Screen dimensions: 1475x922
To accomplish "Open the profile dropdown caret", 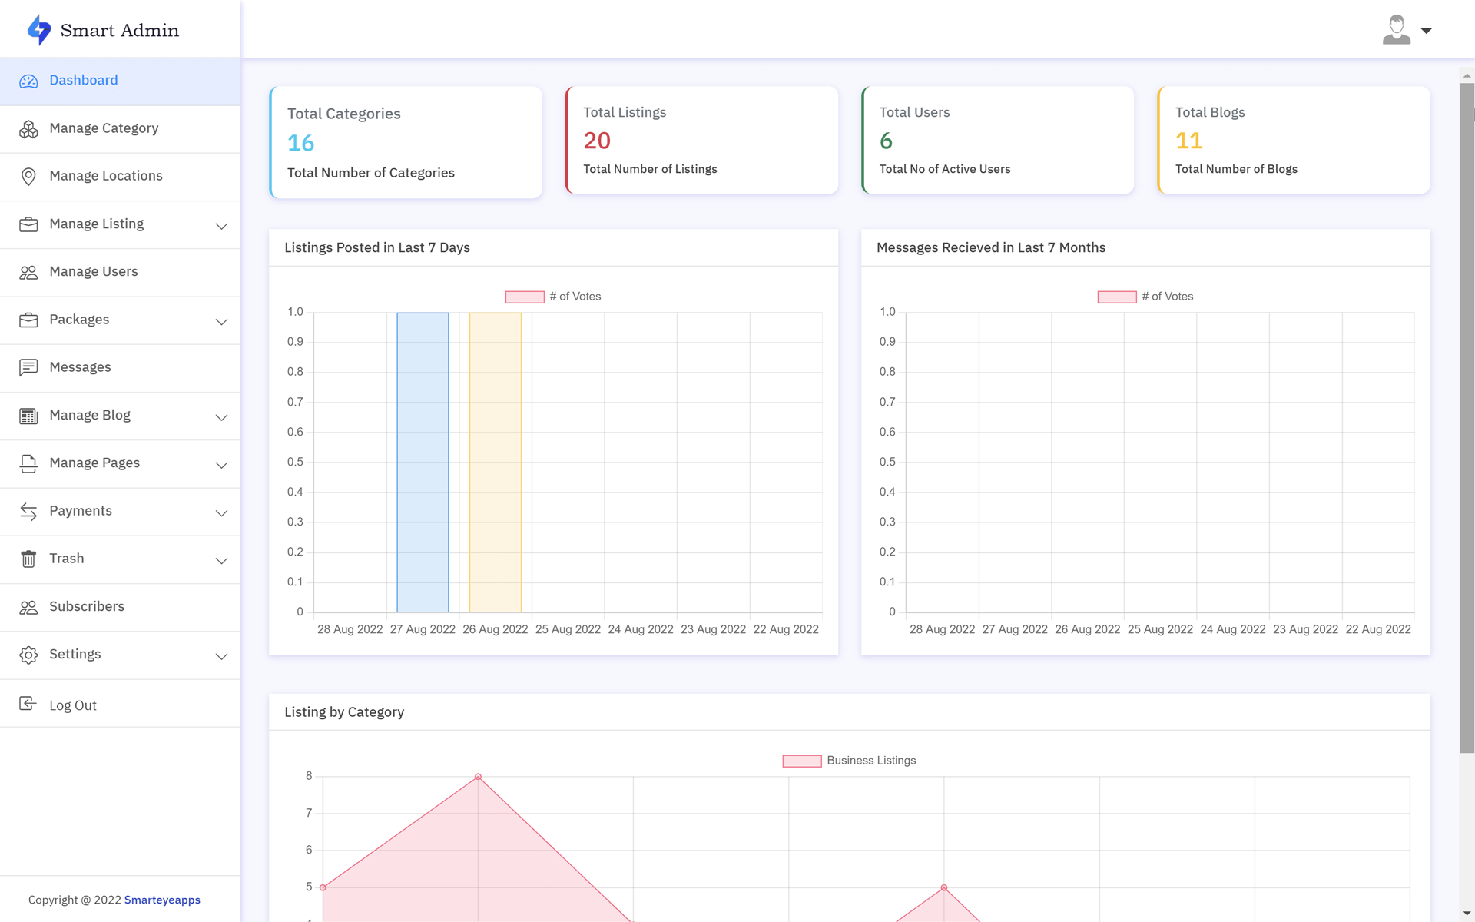I will click(1426, 31).
